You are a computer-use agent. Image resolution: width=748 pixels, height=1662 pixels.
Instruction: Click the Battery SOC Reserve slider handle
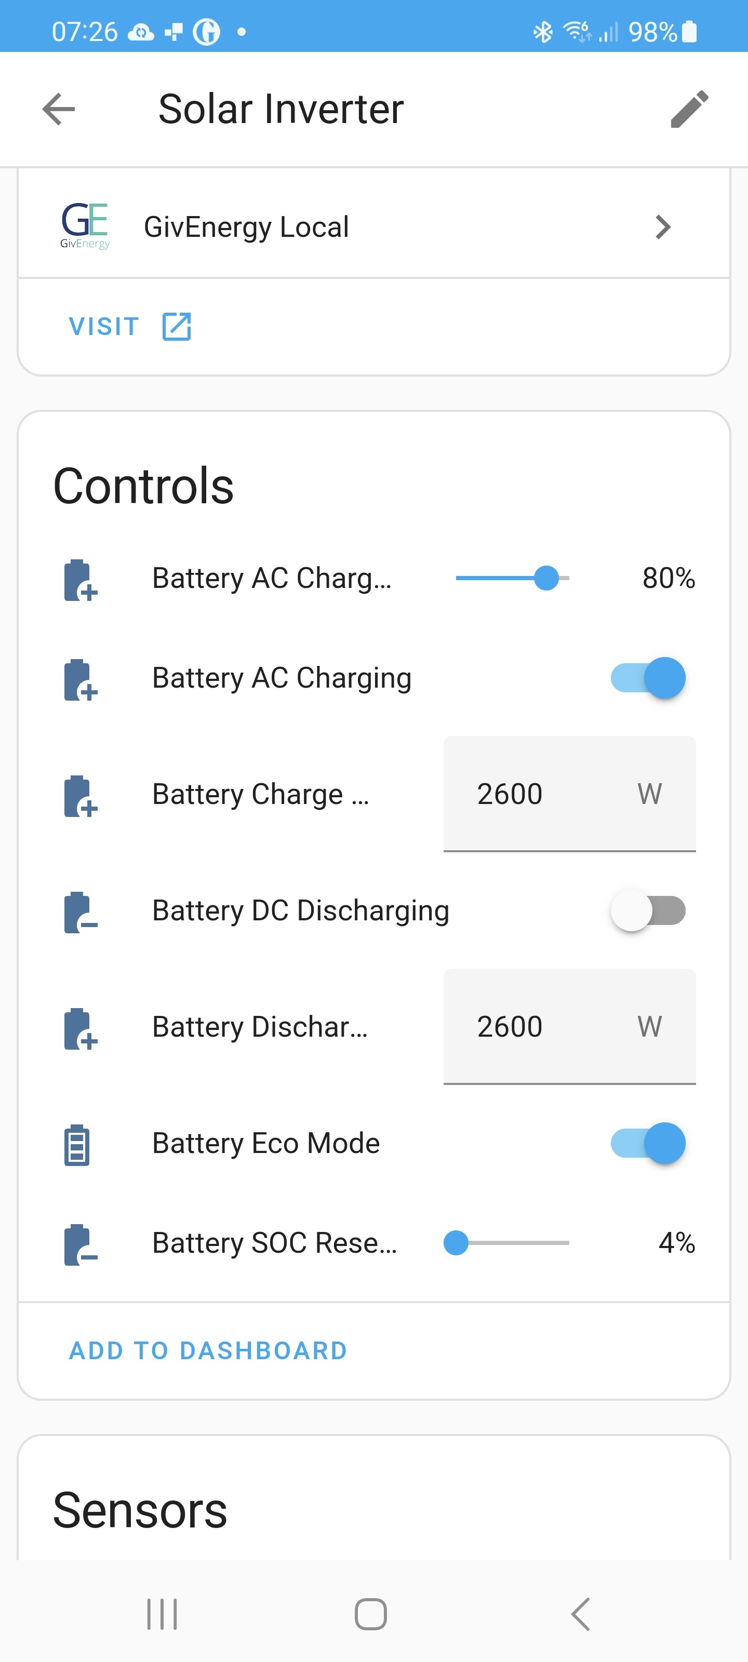point(456,1242)
